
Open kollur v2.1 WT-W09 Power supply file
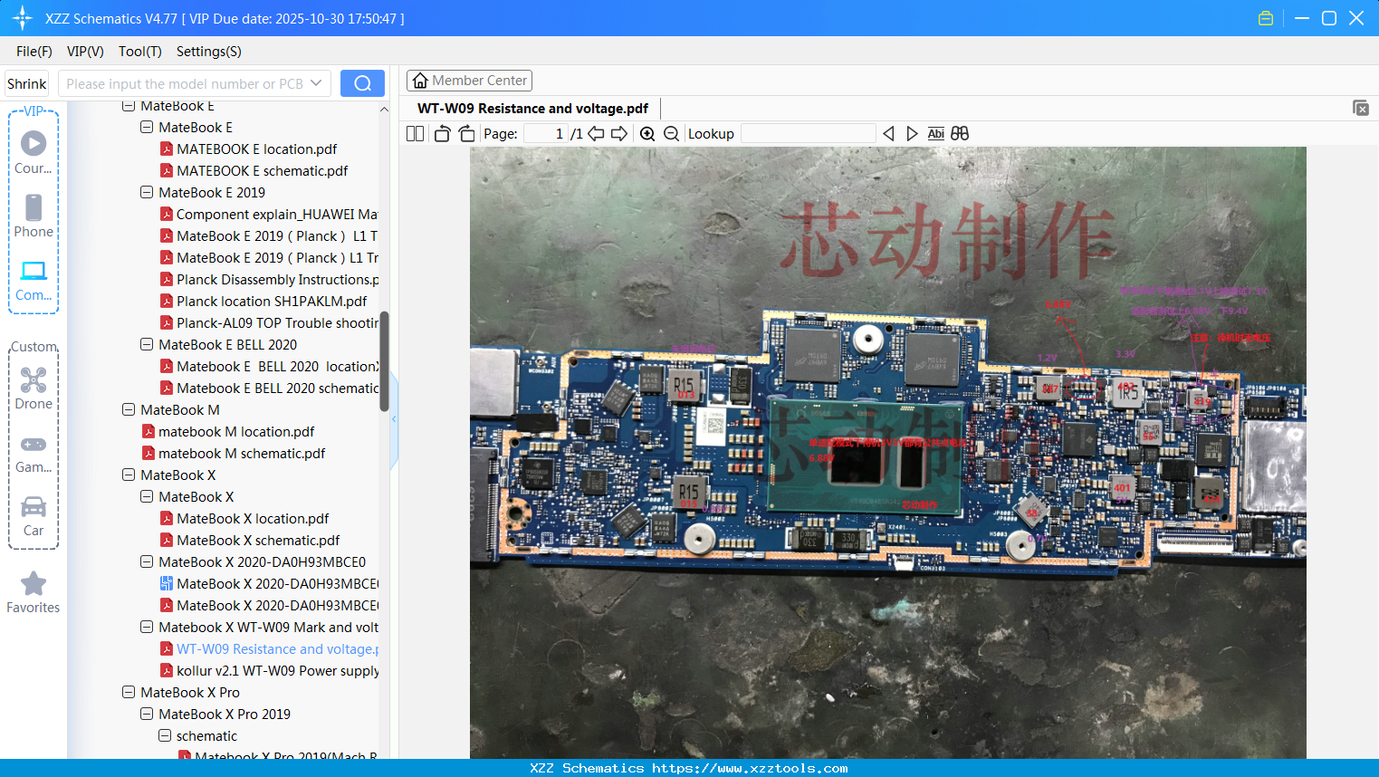tap(269, 671)
